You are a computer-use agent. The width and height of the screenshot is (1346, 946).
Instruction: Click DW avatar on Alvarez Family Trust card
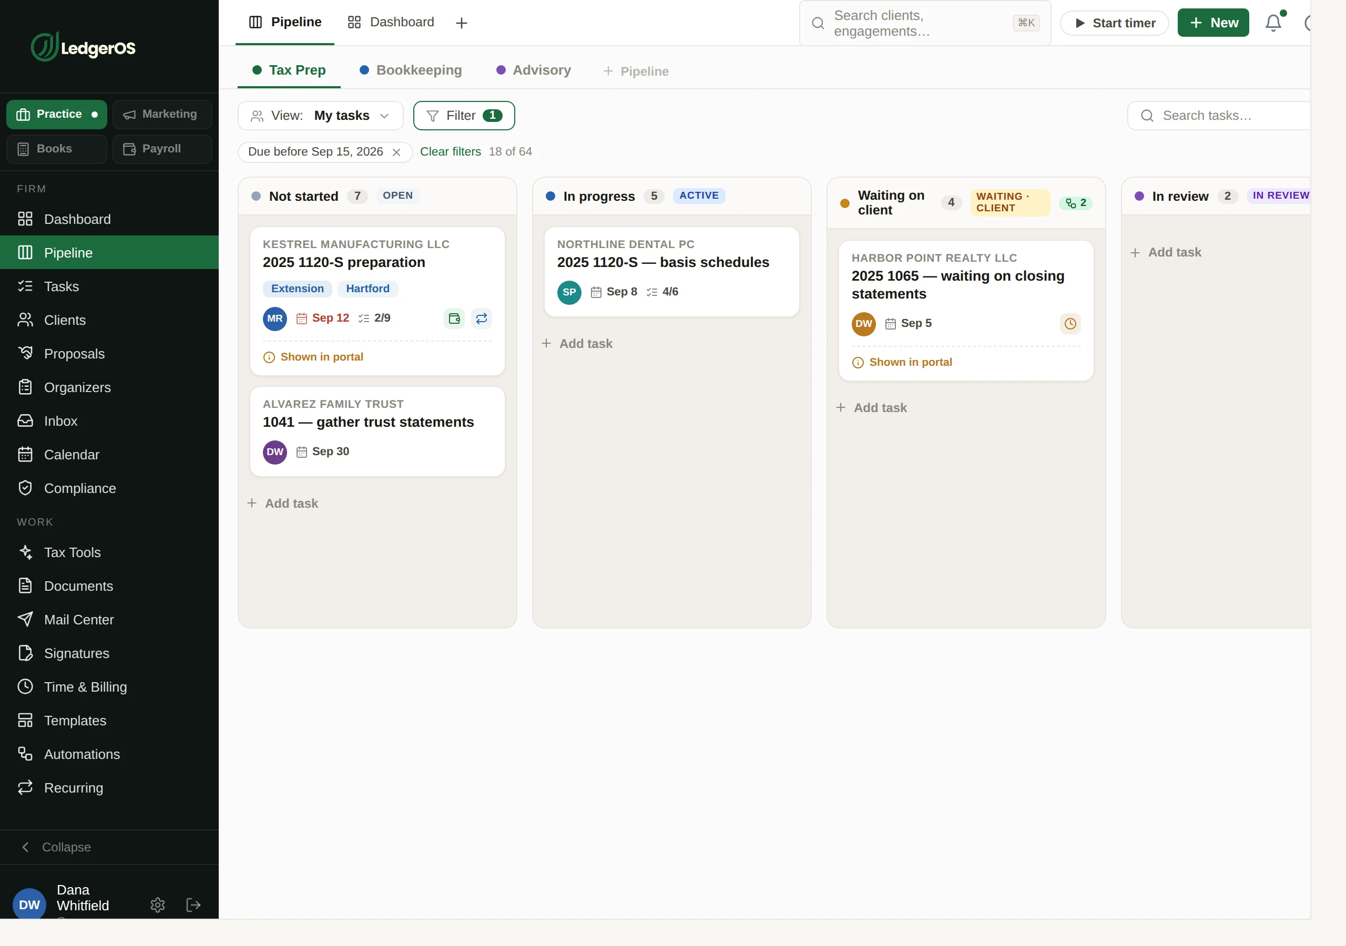pyautogui.click(x=275, y=452)
